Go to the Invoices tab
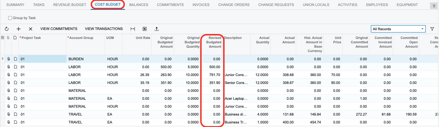 (201, 5)
